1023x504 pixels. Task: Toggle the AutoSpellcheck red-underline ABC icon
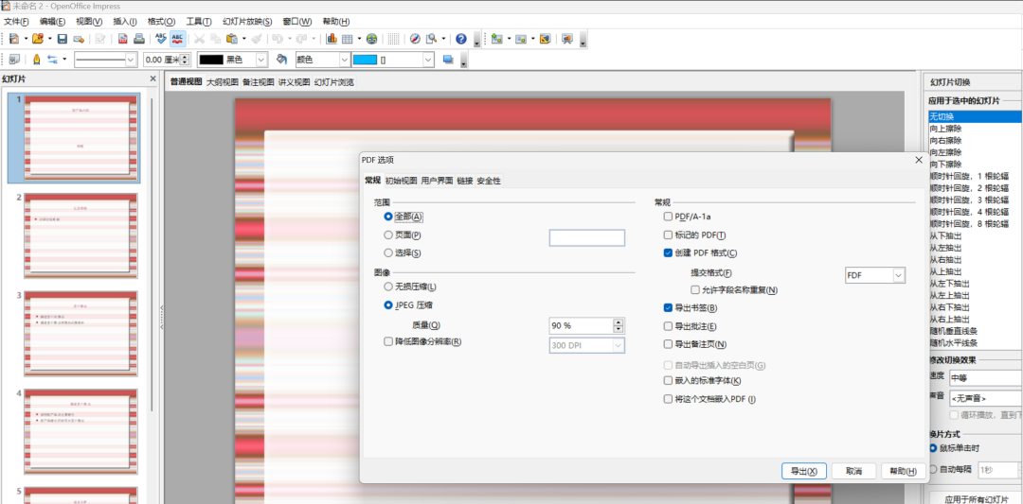click(x=177, y=39)
